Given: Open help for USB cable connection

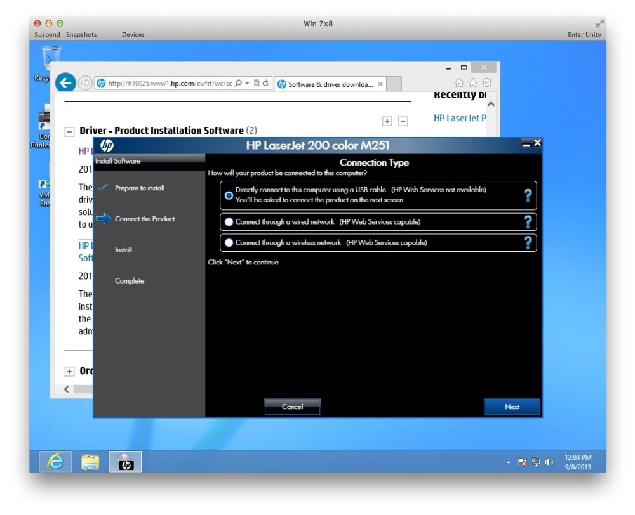Looking at the screenshot, I should click(x=528, y=195).
